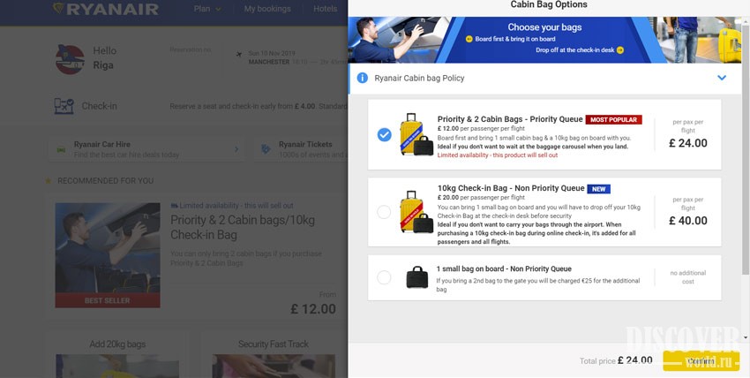750x378 pixels.
Task: Open the Plan dropdown menu
Action: (207, 10)
